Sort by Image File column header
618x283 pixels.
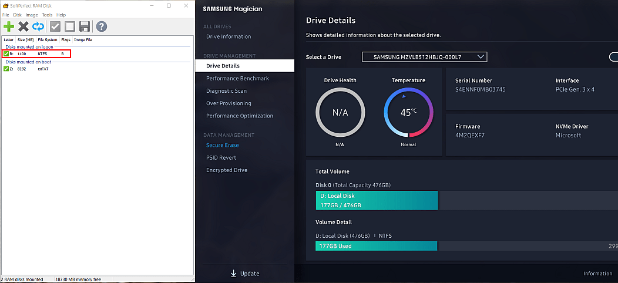(x=83, y=40)
